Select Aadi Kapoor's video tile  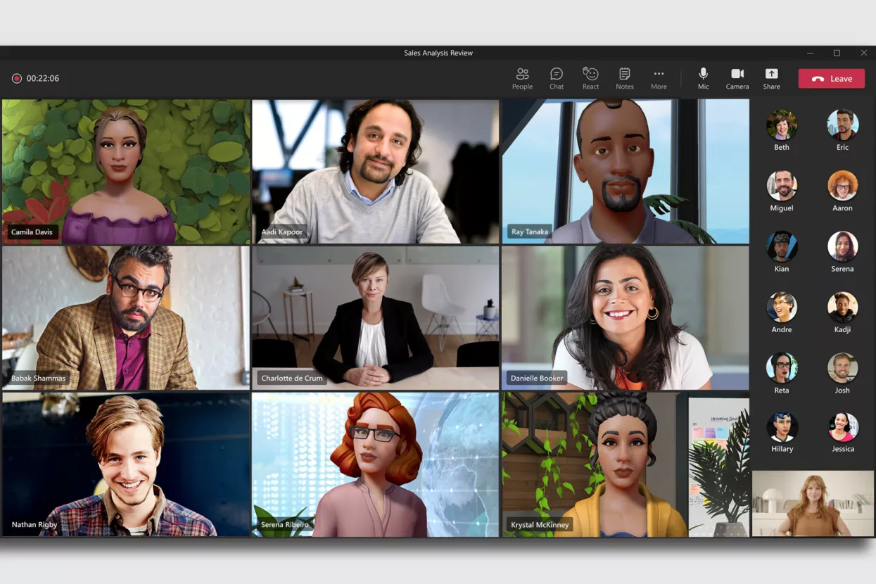click(375, 171)
